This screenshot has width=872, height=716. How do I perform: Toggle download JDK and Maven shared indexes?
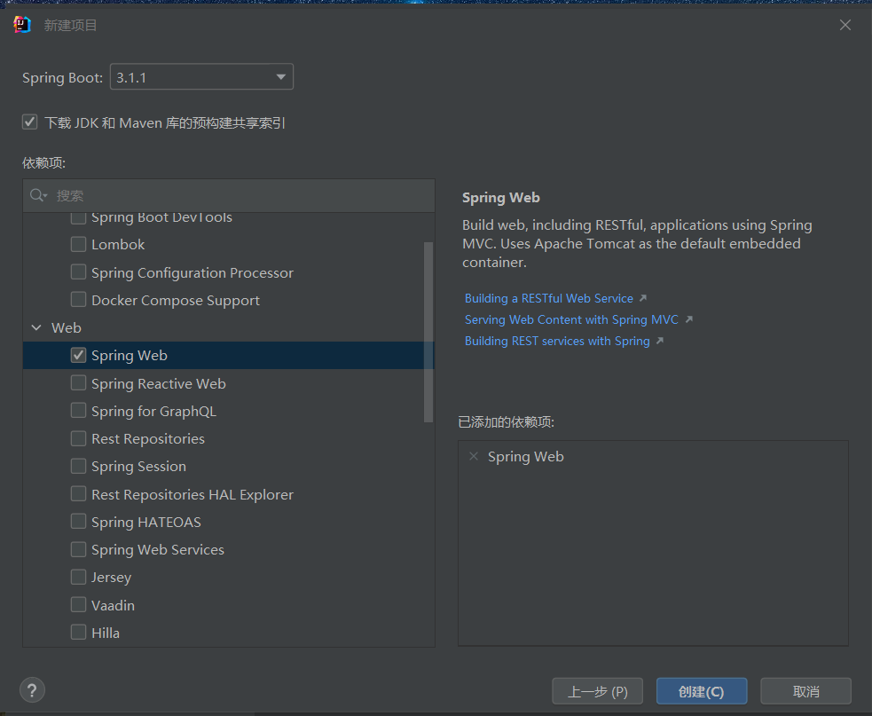[x=29, y=122]
